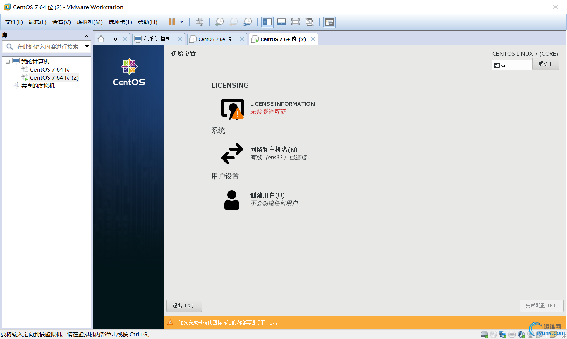Select 我的计算机 in the library tree
The image size is (567, 339).
(x=35, y=62)
